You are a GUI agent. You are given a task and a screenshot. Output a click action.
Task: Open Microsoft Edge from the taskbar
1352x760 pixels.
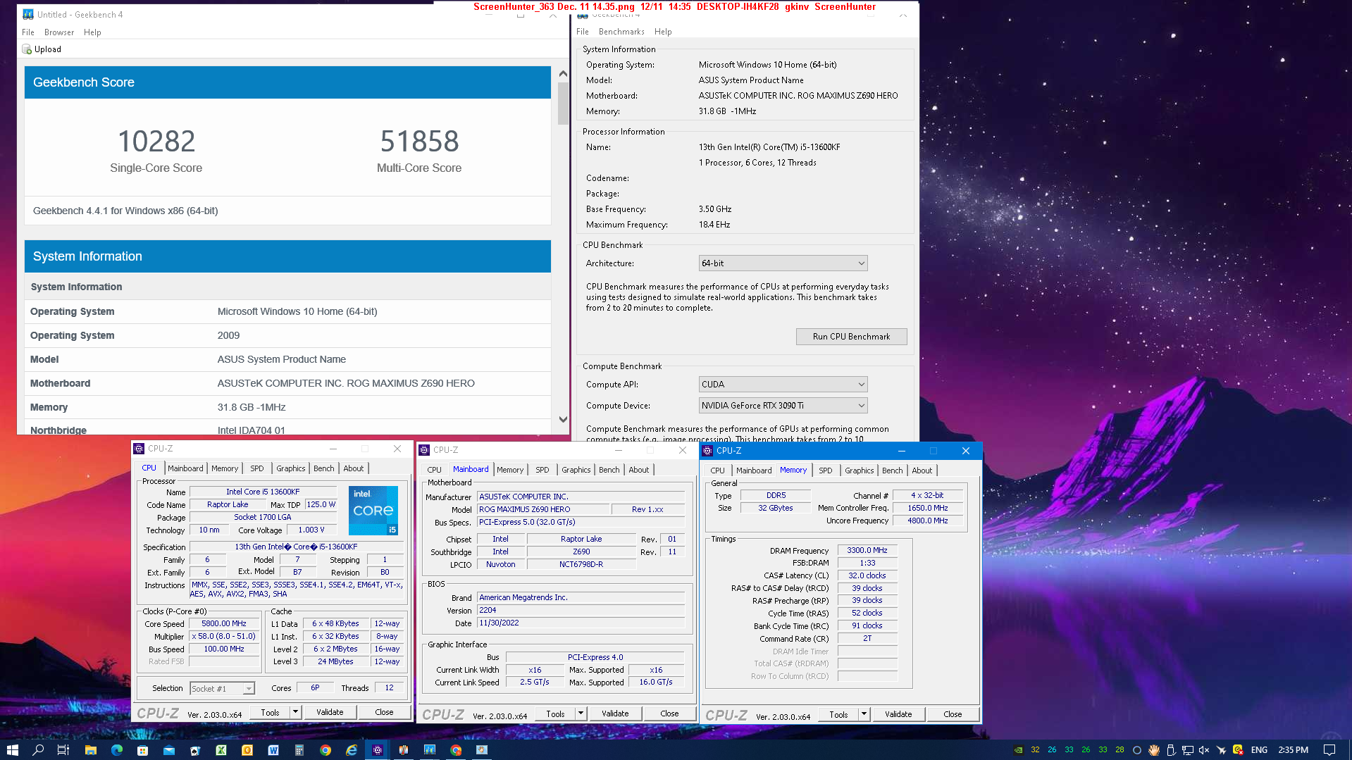117,750
